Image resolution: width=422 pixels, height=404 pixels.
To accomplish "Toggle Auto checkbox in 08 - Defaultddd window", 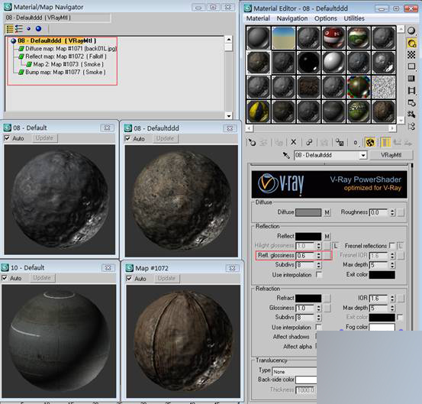I will pos(127,138).
